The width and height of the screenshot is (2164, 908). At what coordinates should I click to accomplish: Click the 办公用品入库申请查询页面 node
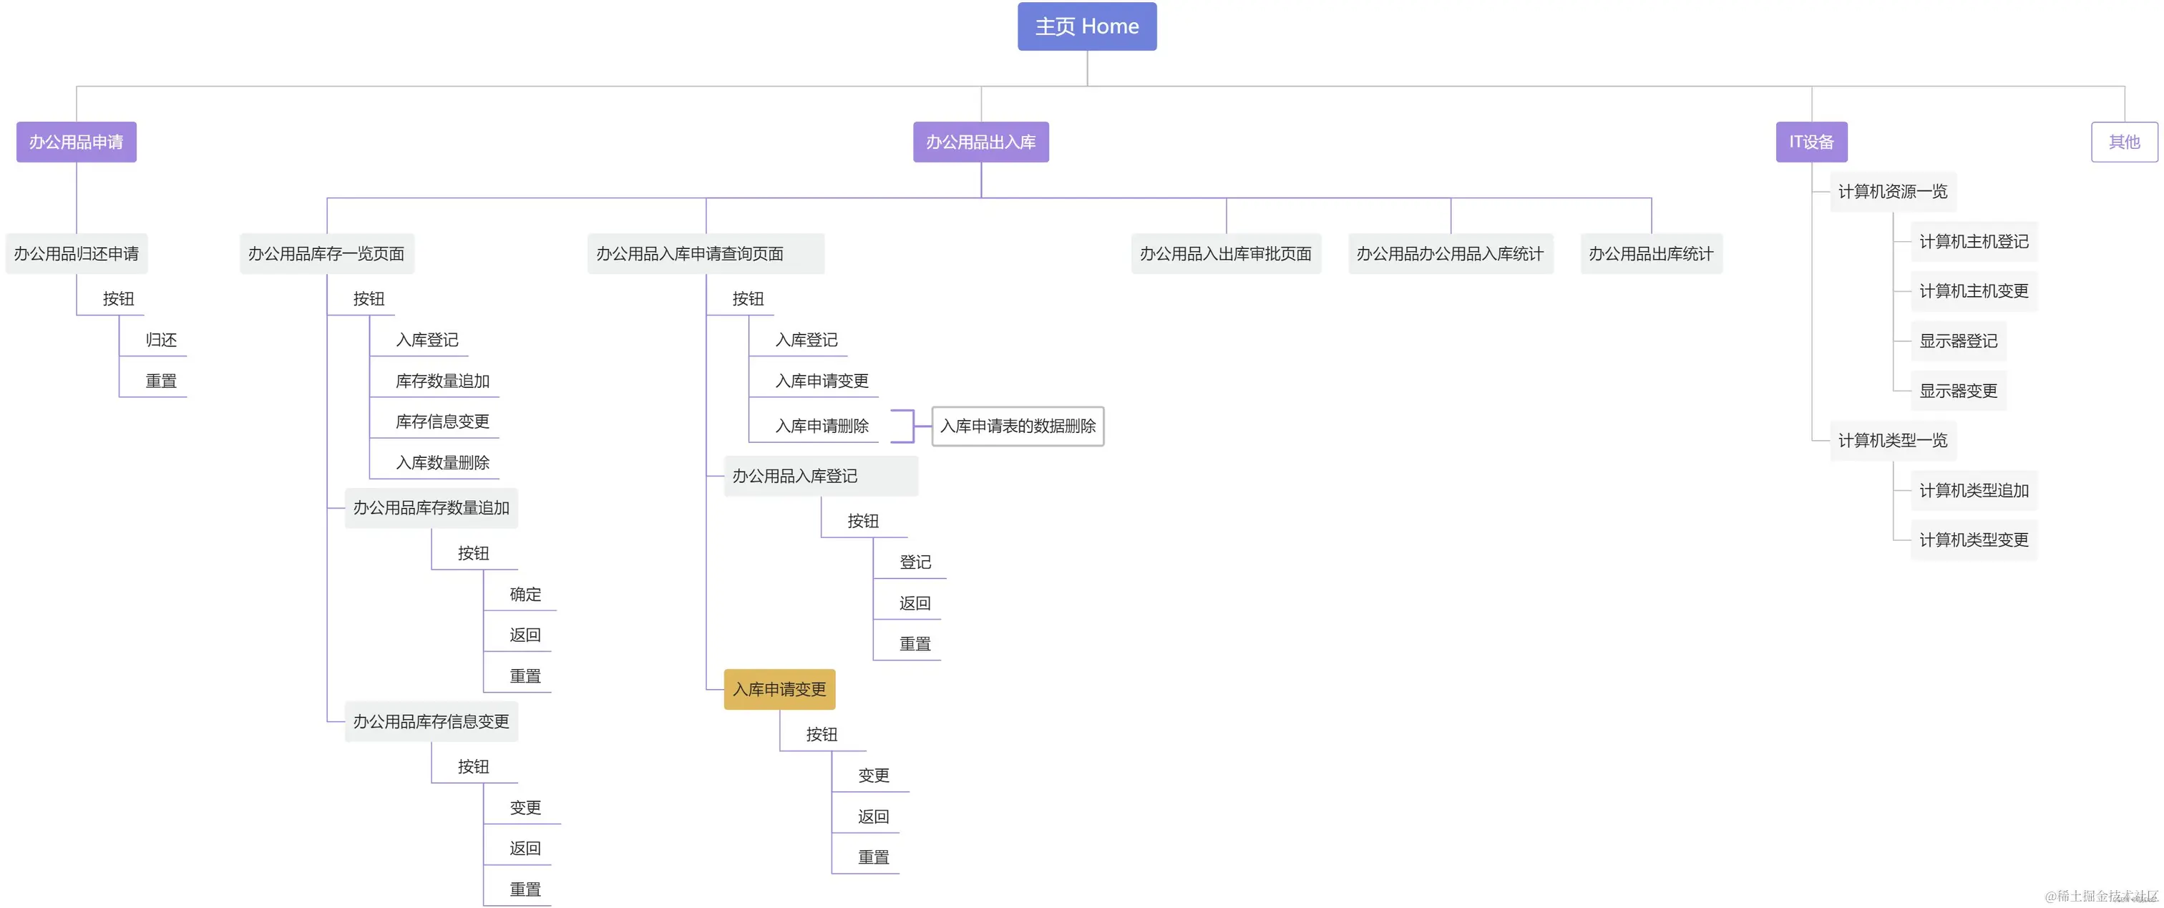pyautogui.click(x=706, y=253)
